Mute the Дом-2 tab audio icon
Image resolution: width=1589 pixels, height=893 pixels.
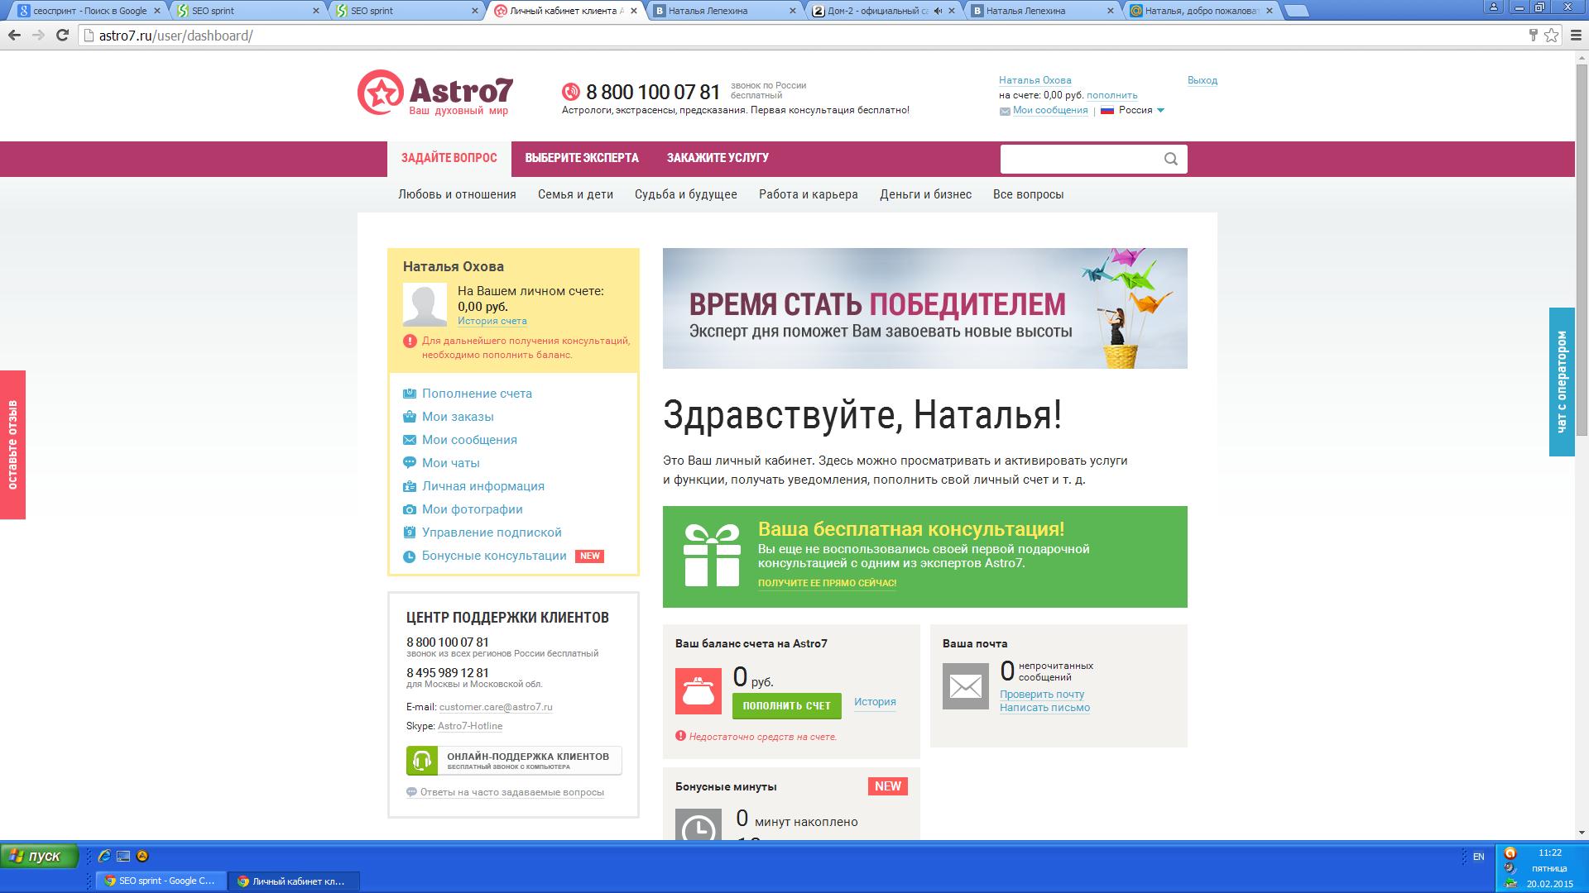coord(938,11)
